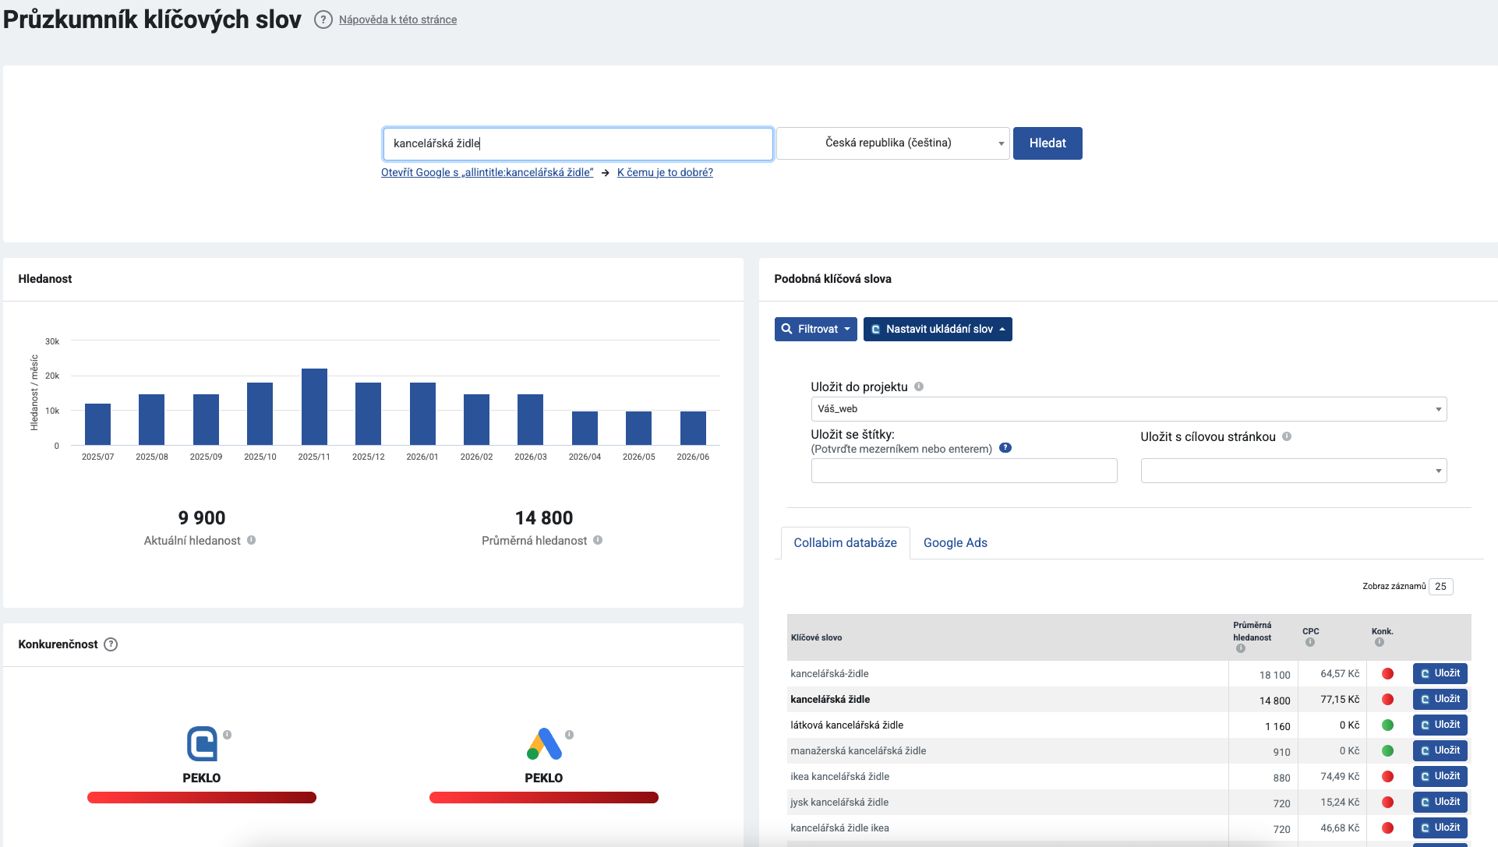Switch to the Google Ads tab
The image size is (1498, 847).
tap(955, 543)
